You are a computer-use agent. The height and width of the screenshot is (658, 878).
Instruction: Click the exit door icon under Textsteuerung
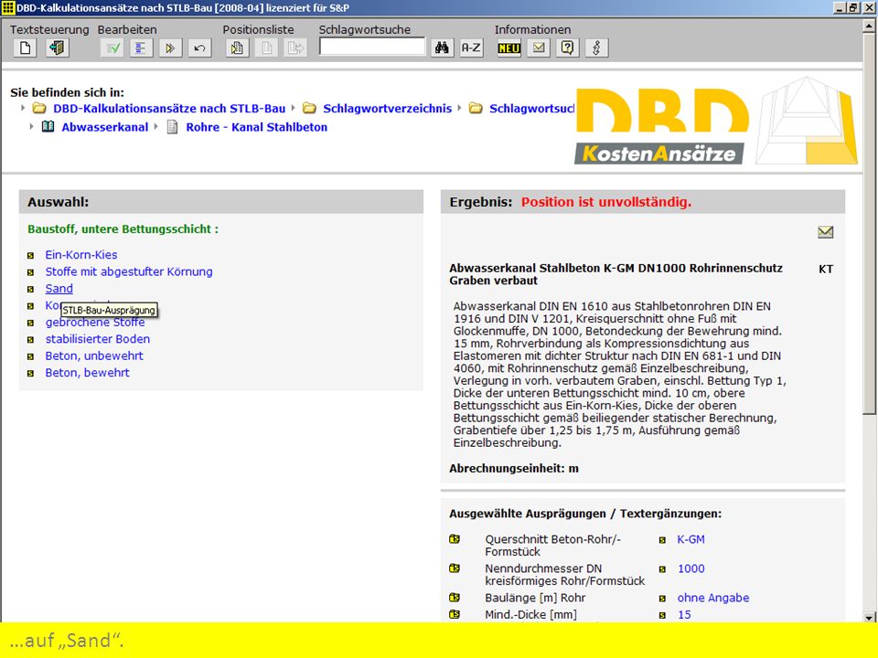(x=57, y=48)
